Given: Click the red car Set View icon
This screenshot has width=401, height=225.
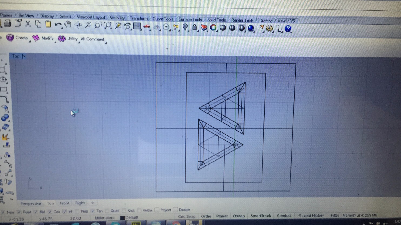Looking at the screenshot, I should 147,26.
